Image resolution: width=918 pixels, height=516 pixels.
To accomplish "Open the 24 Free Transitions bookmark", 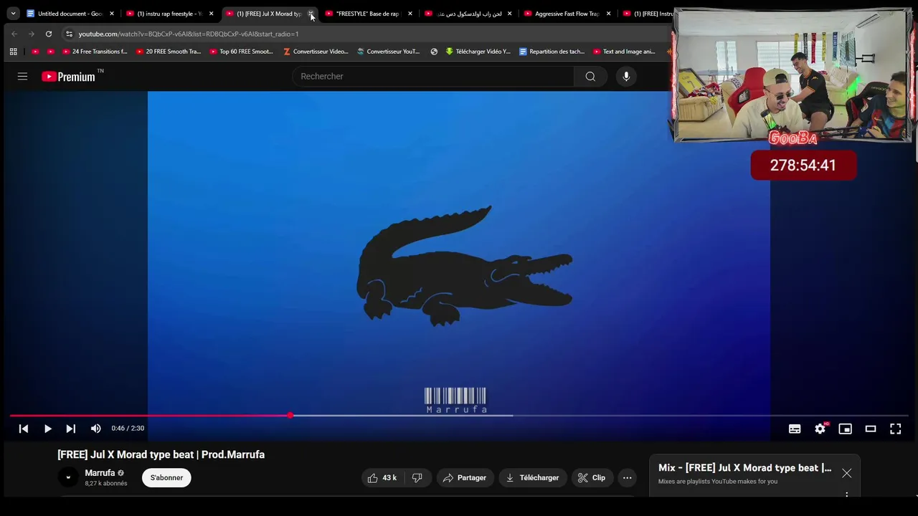I will tap(94, 52).
